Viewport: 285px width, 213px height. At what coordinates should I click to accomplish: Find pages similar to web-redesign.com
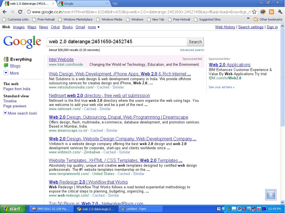click(113, 196)
